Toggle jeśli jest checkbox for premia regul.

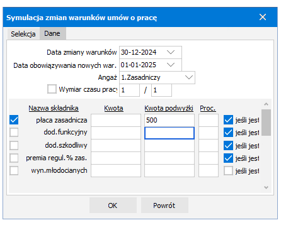coord(228,158)
